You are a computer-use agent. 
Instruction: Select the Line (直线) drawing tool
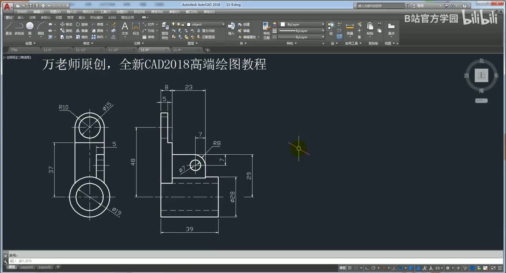pyautogui.click(x=8, y=28)
